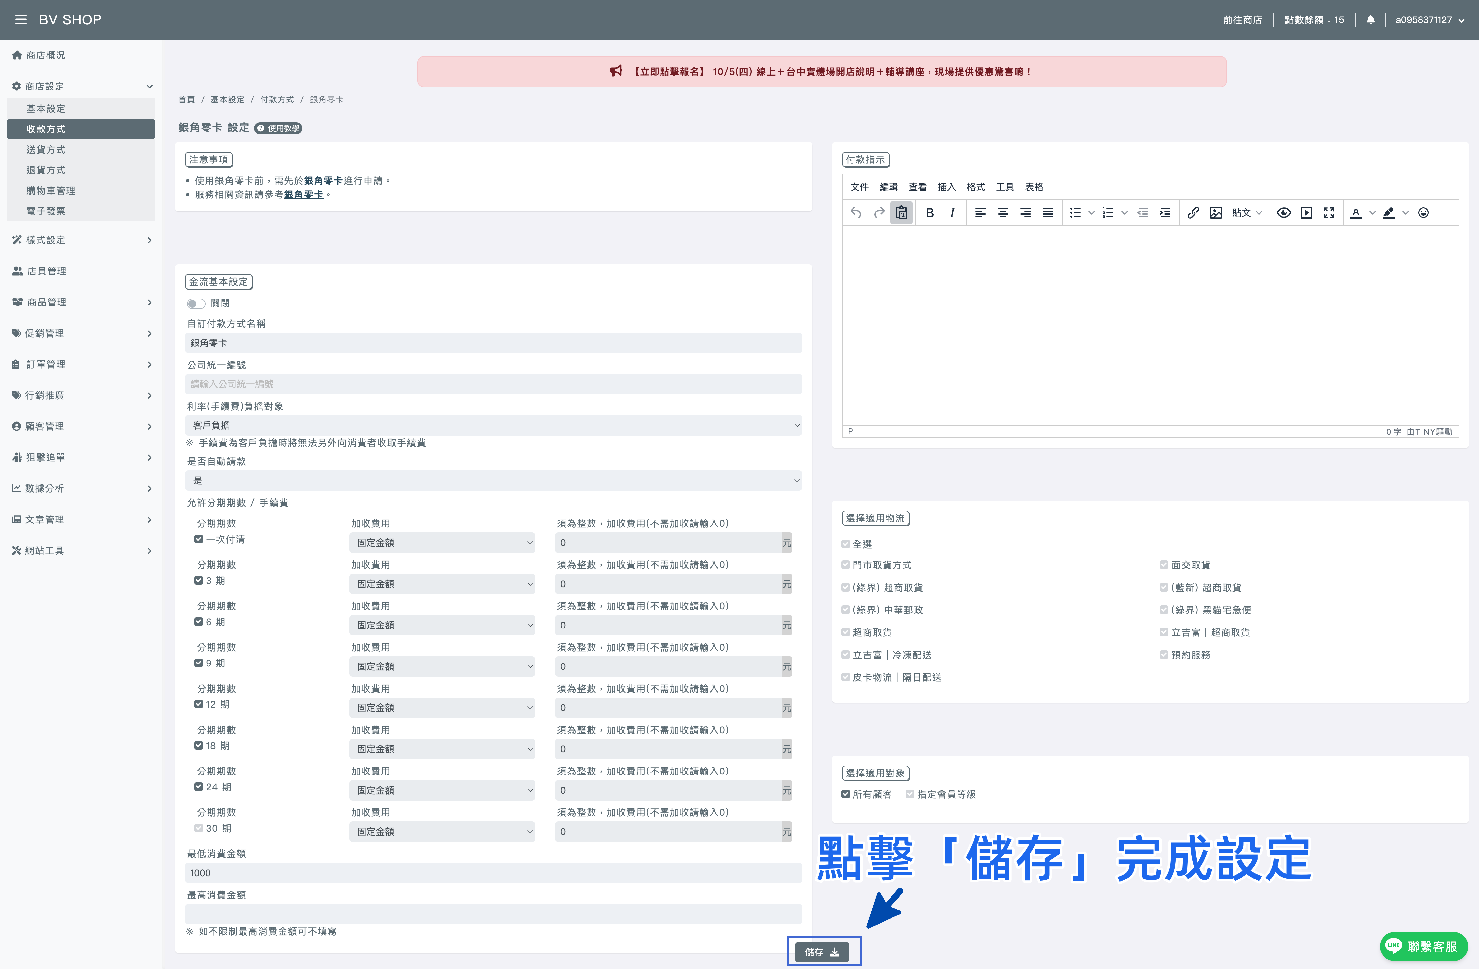Uncheck the 12 期 installment checkbox
Image resolution: width=1479 pixels, height=969 pixels.
(x=198, y=704)
